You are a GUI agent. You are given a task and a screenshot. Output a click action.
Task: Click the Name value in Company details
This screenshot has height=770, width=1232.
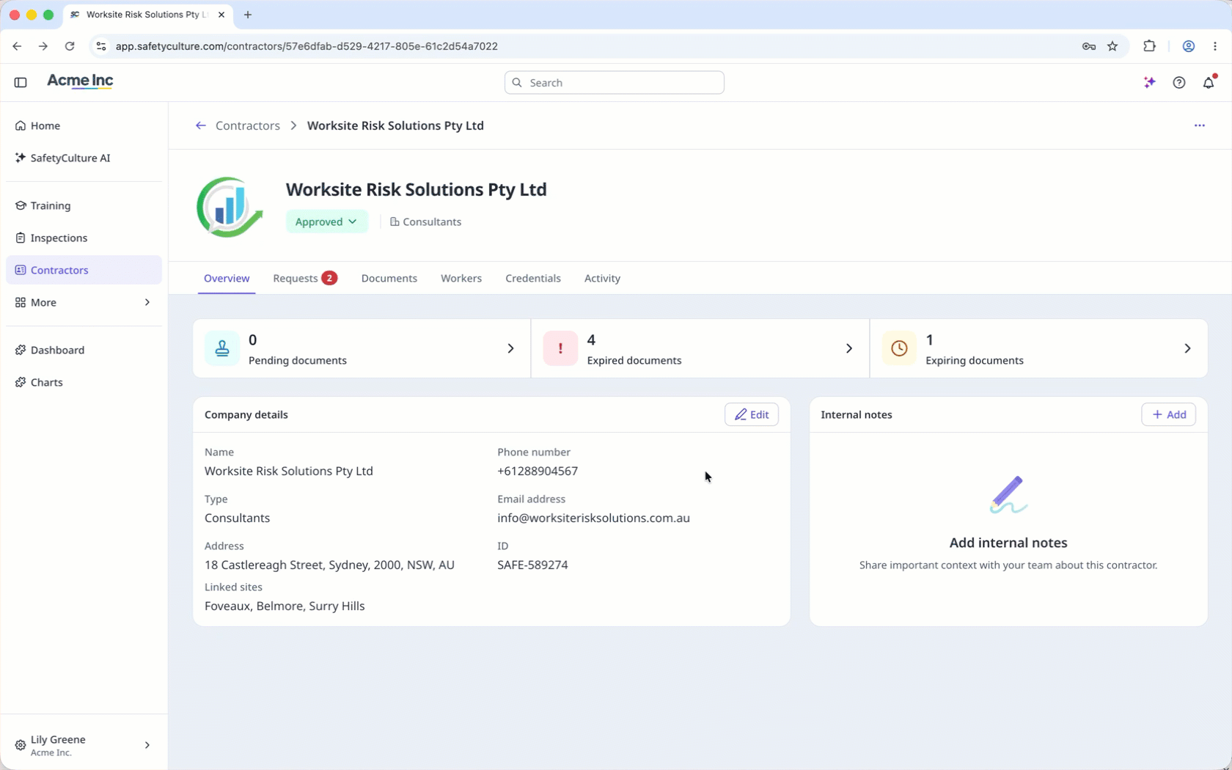[x=289, y=471]
